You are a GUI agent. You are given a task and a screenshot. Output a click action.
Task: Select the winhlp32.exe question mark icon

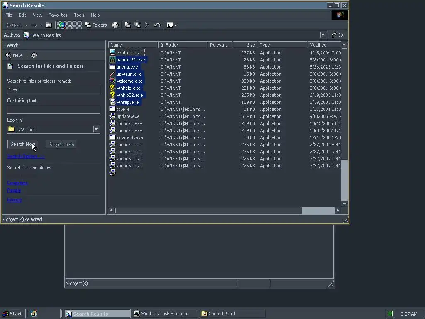click(x=112, y=95)
